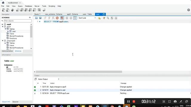
Task: Refresh the schemas list icon
Action: tap(30, 18)
